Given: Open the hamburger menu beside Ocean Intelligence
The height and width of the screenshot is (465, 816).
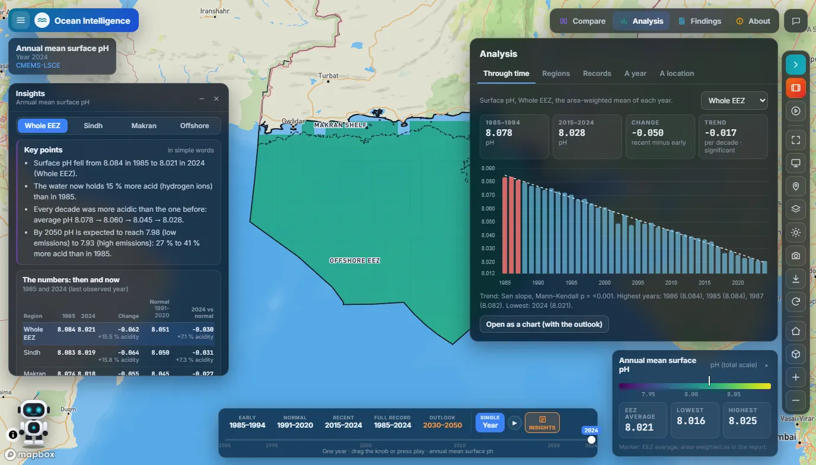Looking at the screenshot, I should 21,21.
